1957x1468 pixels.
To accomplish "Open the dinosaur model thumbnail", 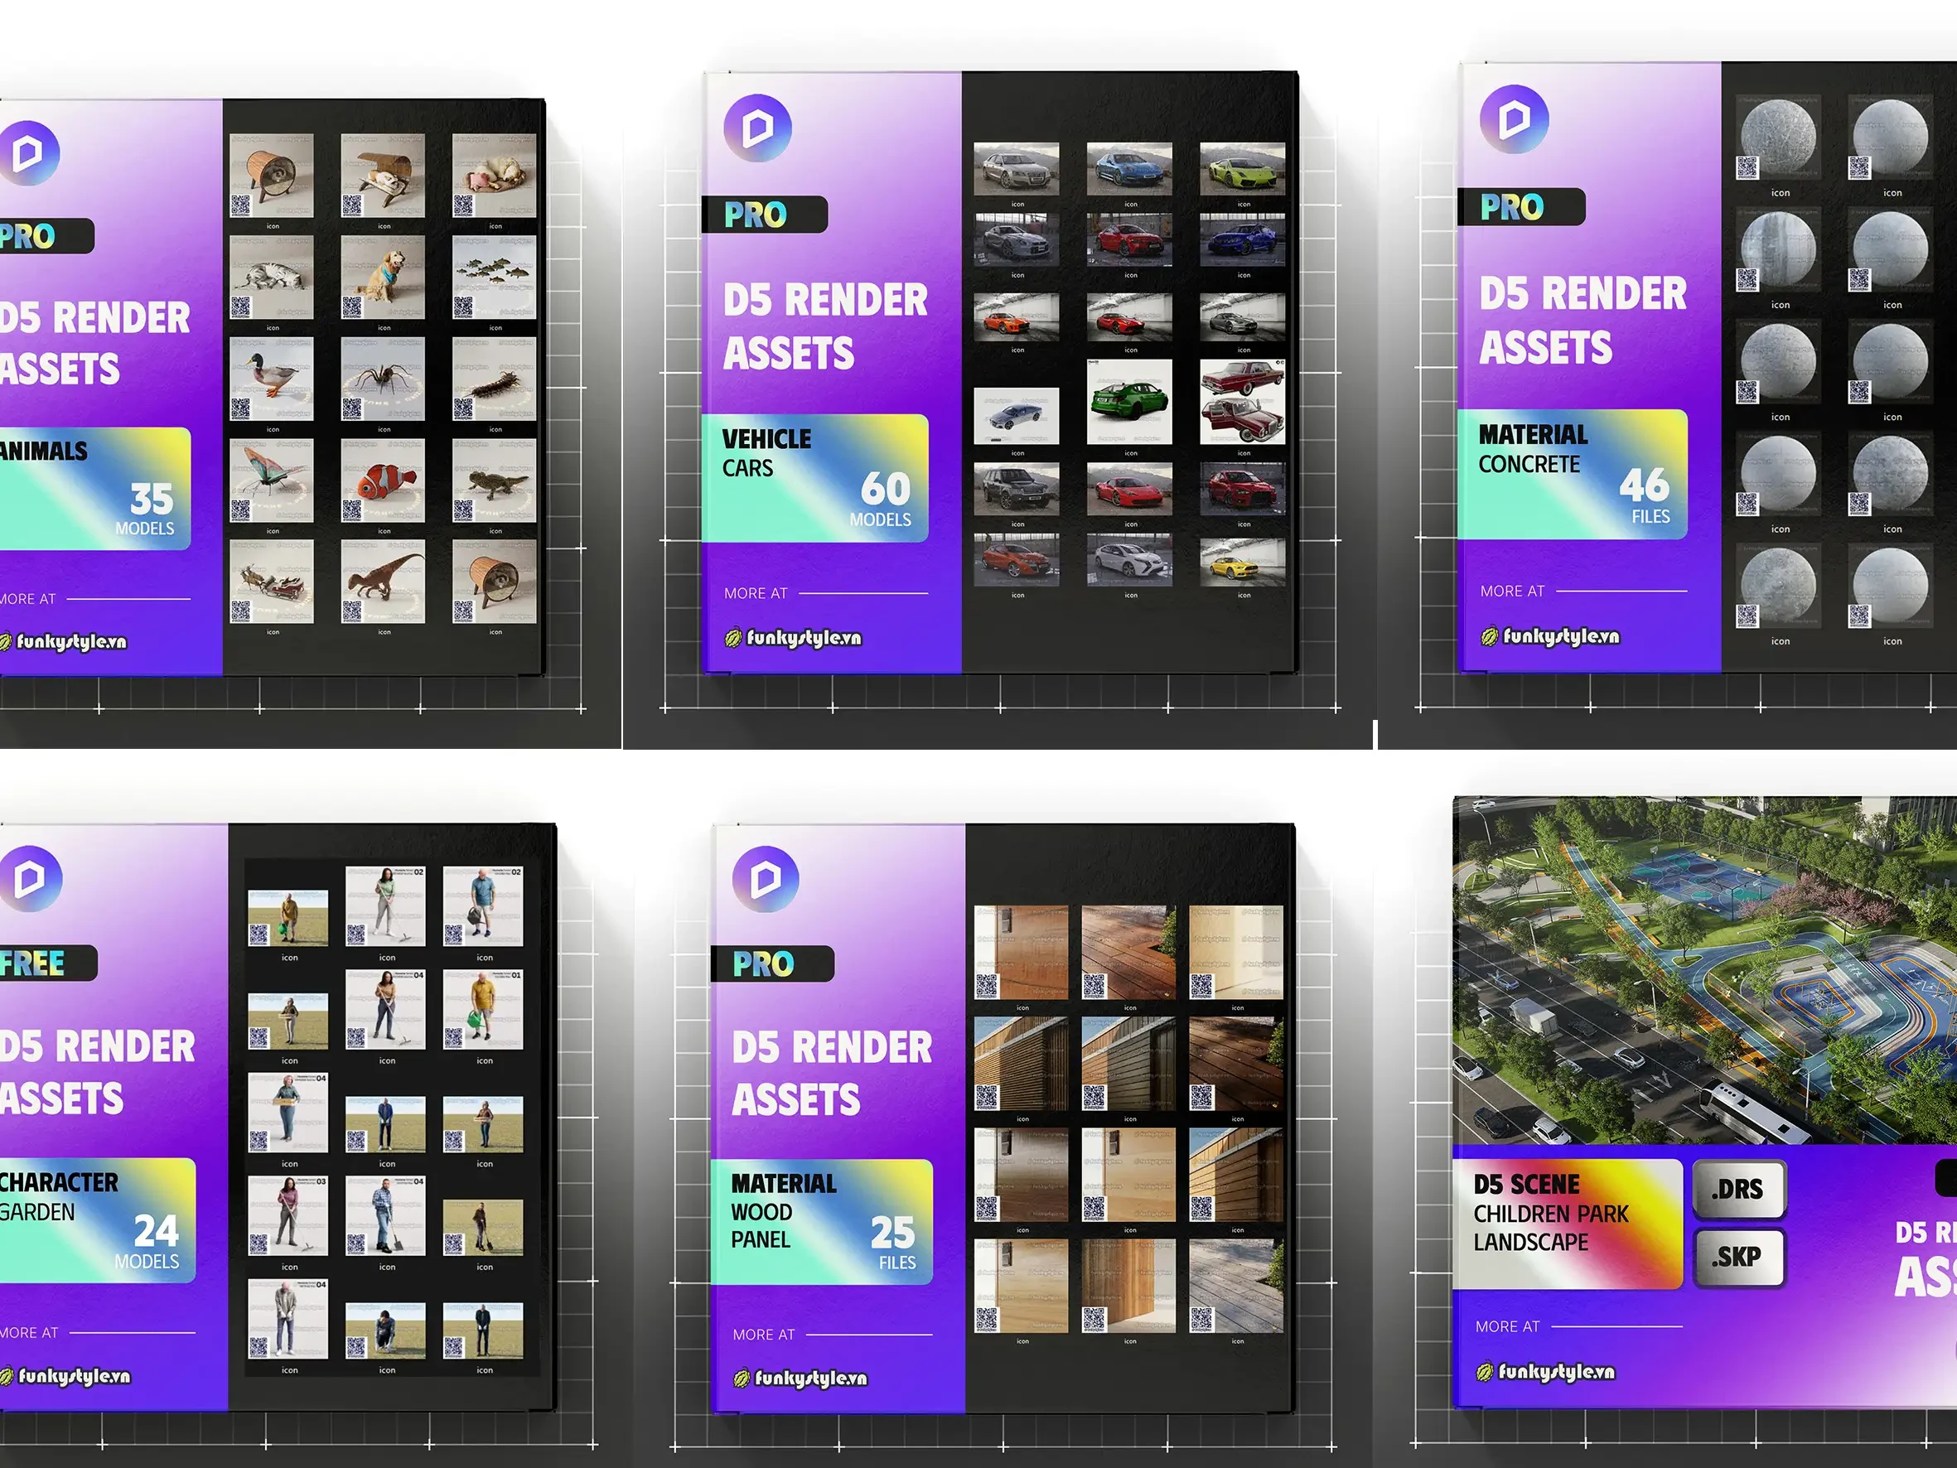I will 383,582.
